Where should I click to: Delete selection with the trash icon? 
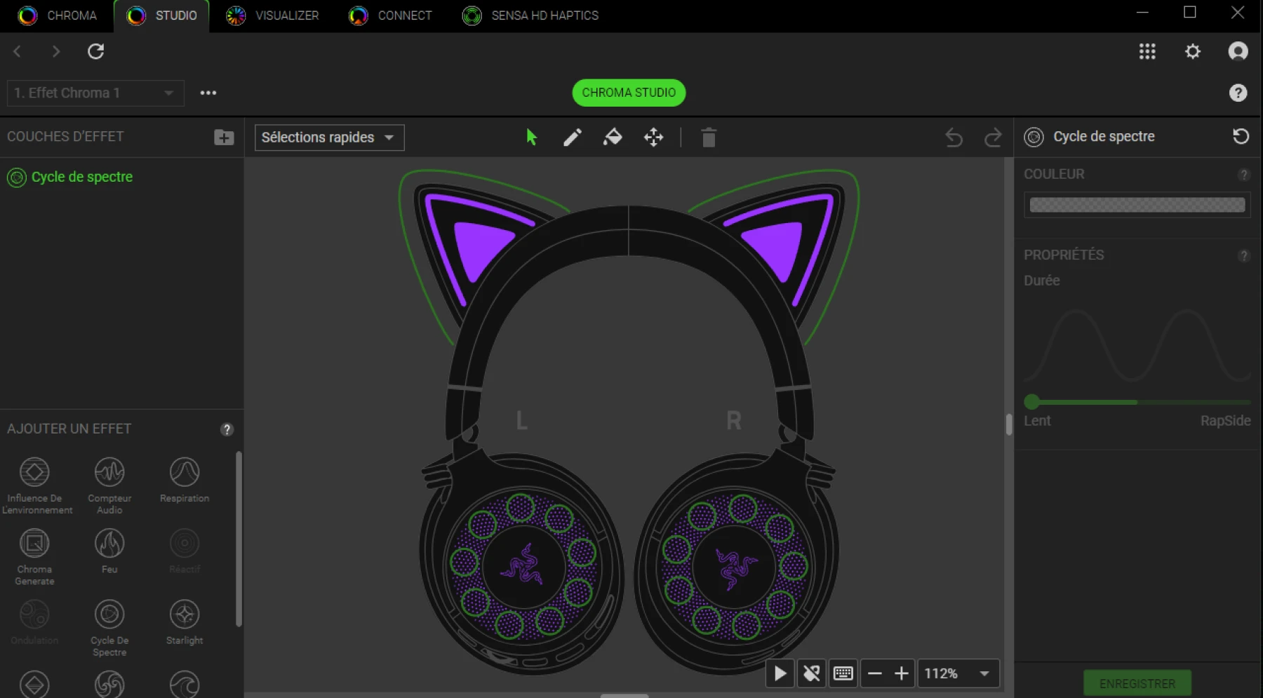(709, 137)
